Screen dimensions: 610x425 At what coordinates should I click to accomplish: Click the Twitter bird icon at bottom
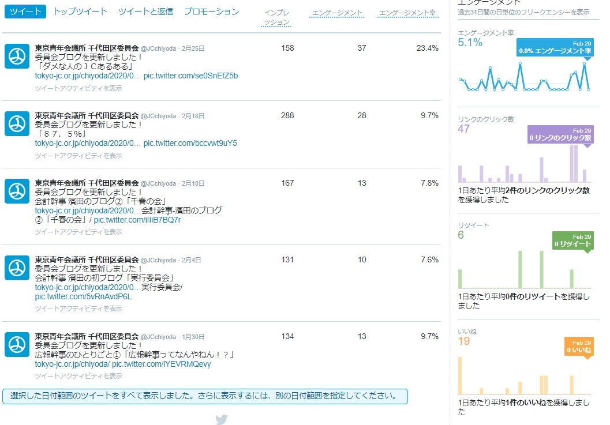pyautogui.click(x=222, y=419)
